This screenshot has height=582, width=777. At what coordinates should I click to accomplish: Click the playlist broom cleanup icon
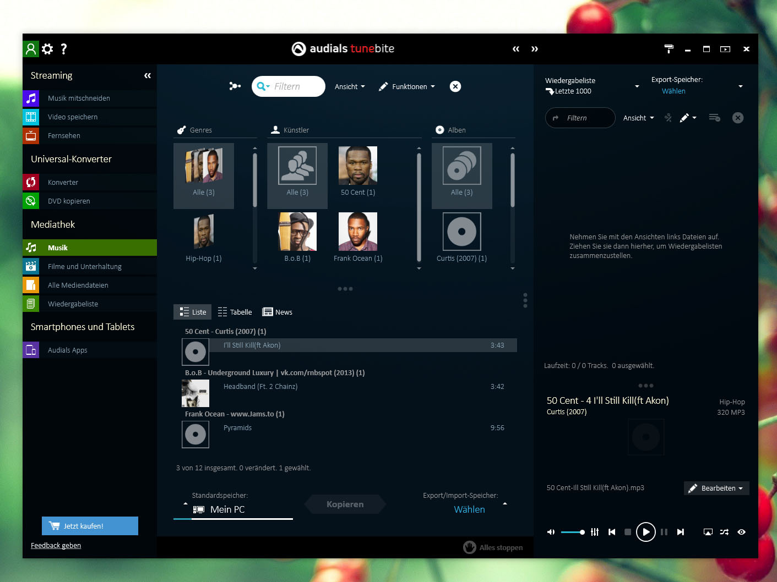[x=668, y=118]
